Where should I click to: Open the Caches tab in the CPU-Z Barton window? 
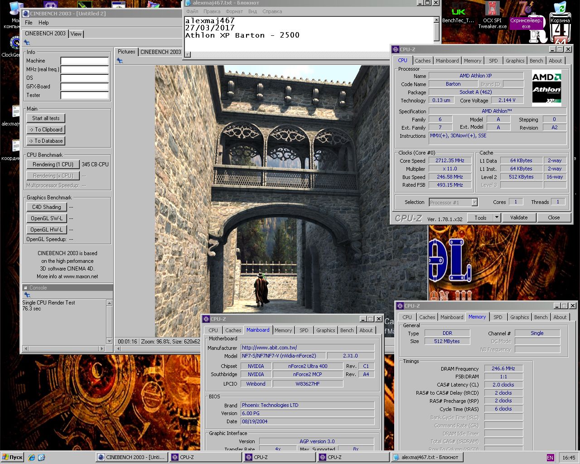click(x=423, y=61)
